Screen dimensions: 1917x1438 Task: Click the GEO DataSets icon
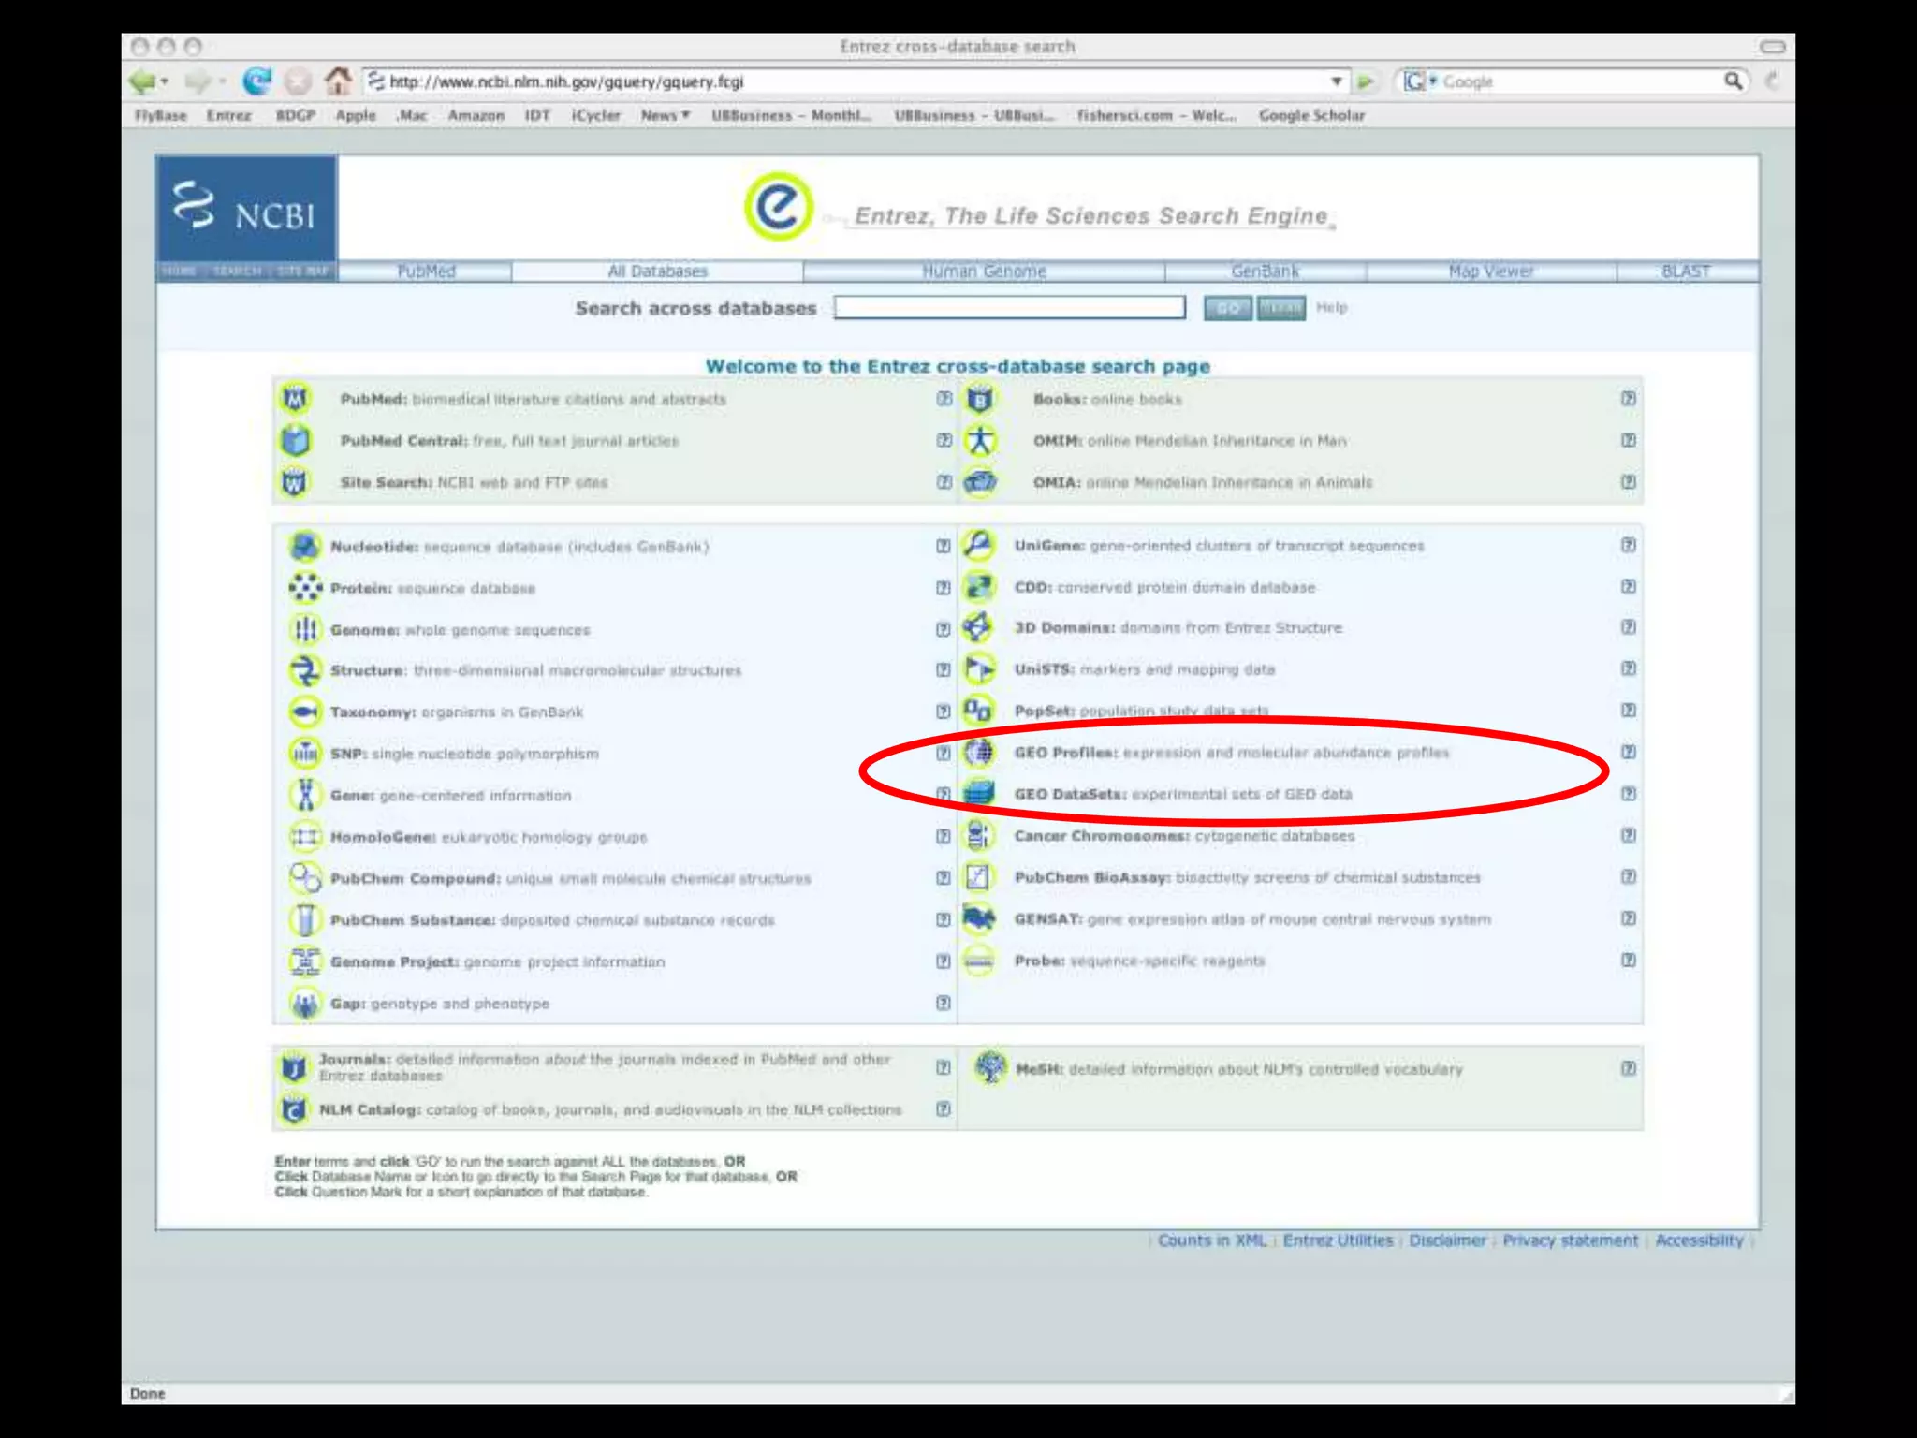[x=979, y=794]
